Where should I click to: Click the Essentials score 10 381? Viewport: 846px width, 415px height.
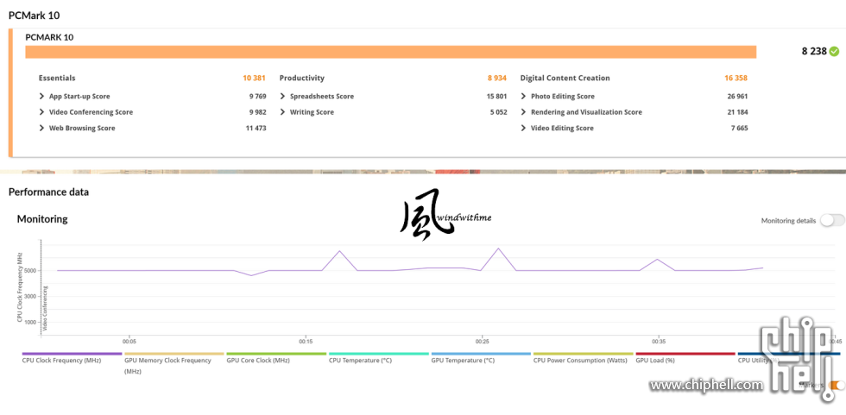coord(254,79)
